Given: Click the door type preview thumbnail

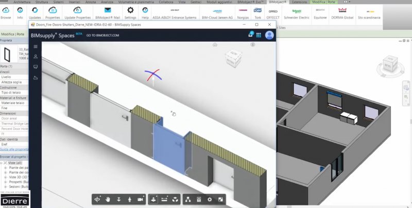Looking at the screenshot, I should [7, 55].
